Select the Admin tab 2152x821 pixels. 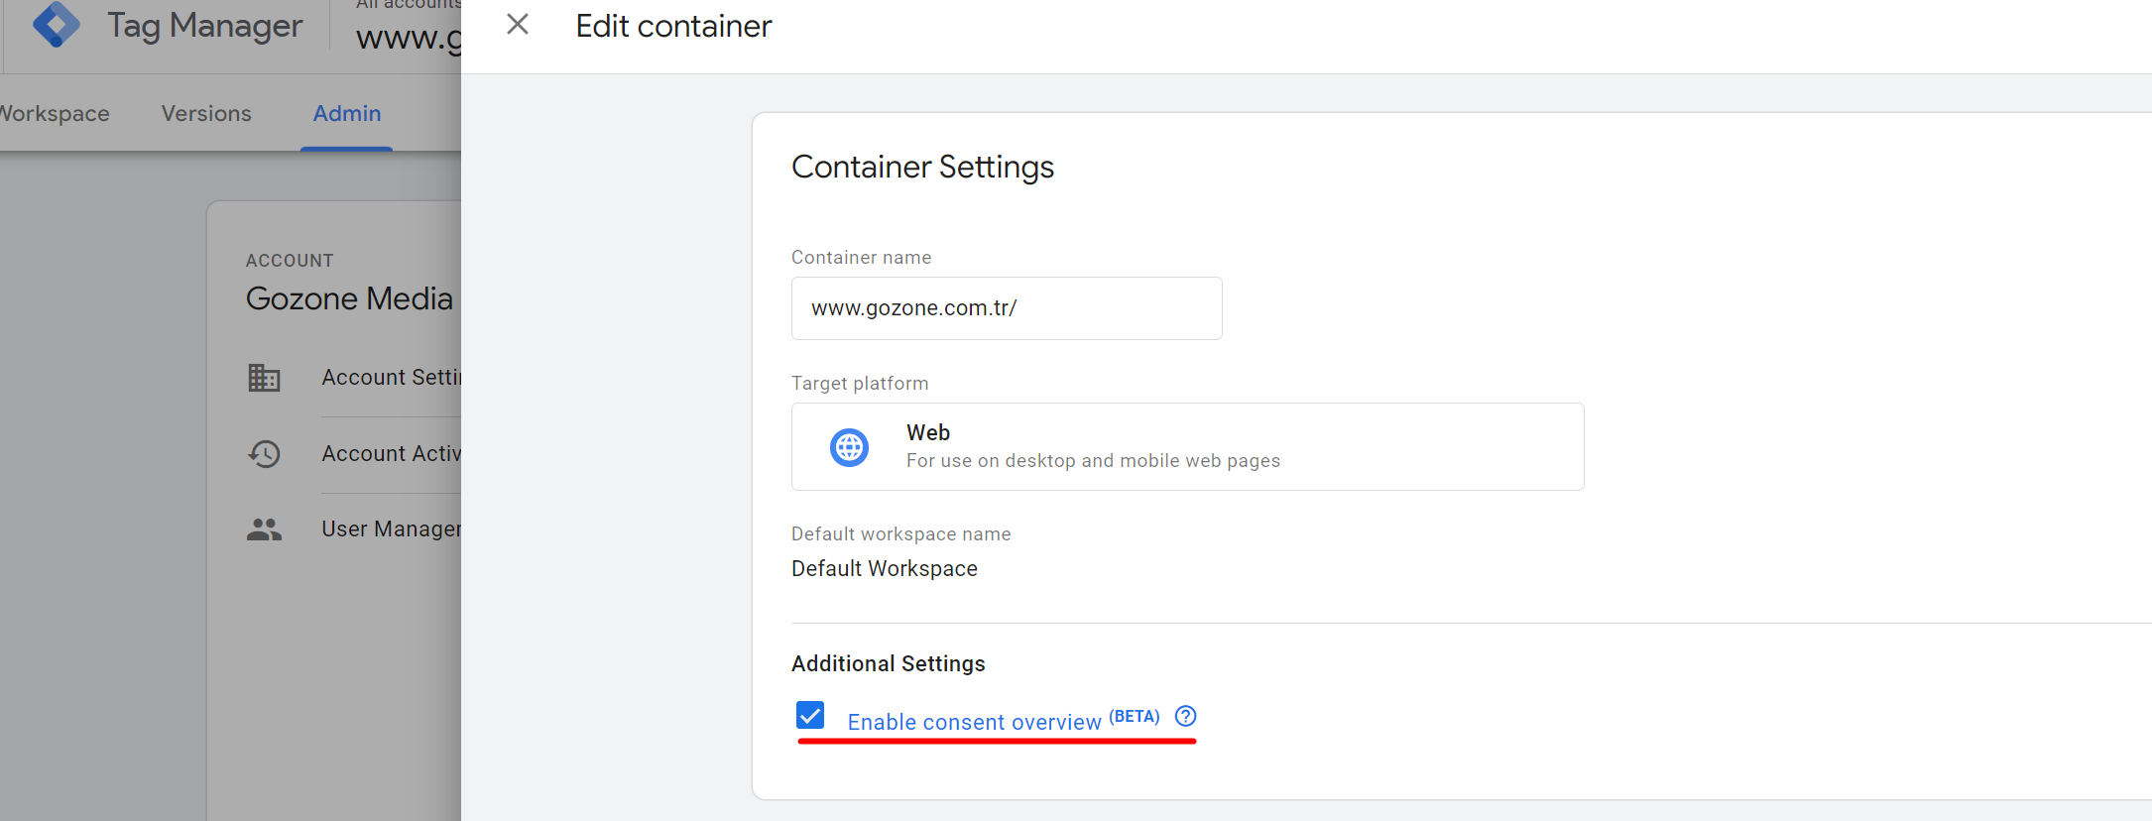(x=347, y=114)
